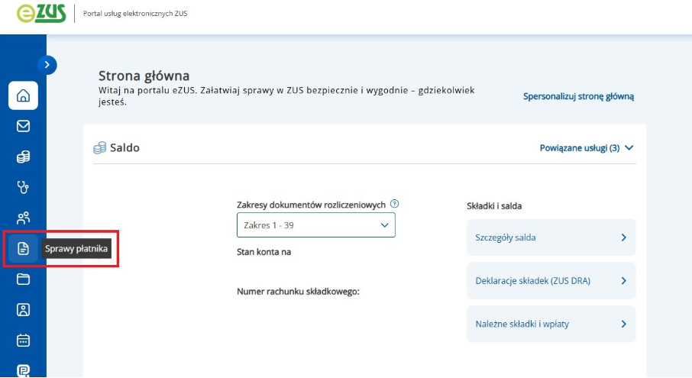Expand the sidebar with the arrow button
This screenshot has width=692, height=378.
47,65
